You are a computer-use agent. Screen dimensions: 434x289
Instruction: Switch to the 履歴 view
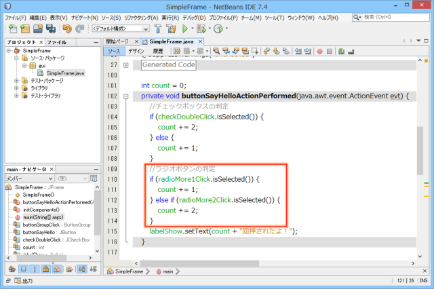[158, 51]
